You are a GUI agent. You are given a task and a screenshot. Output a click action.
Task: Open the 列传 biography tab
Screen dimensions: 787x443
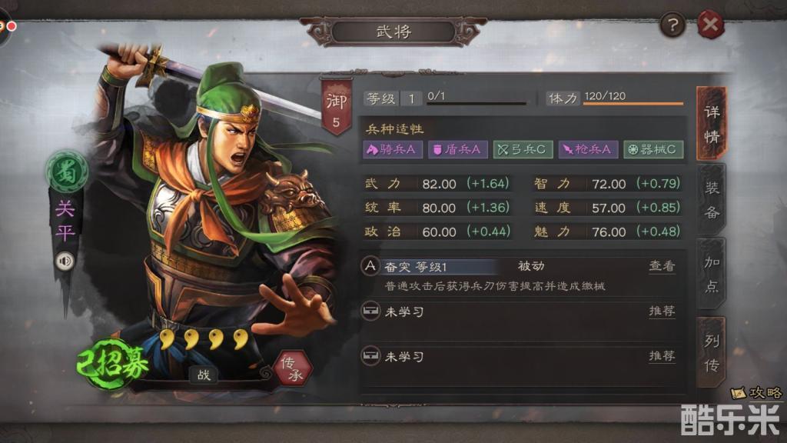(x=712, y=352)
